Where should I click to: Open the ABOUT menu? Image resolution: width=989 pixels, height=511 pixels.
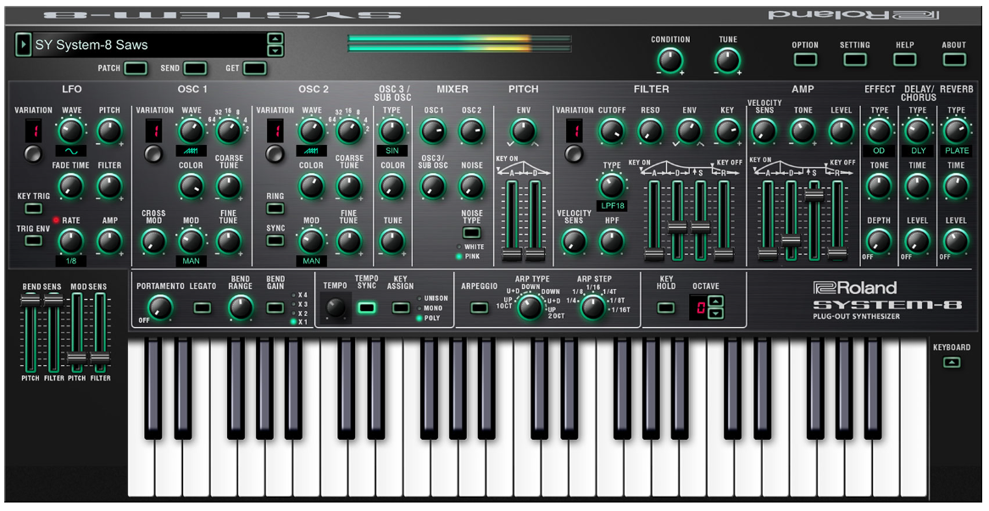[x=953, y=59]
